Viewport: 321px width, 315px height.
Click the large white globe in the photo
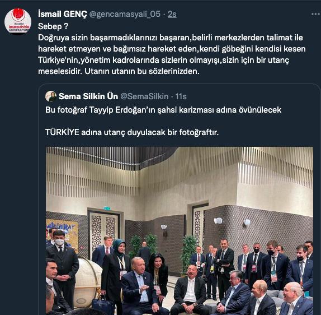pos(88,283)
